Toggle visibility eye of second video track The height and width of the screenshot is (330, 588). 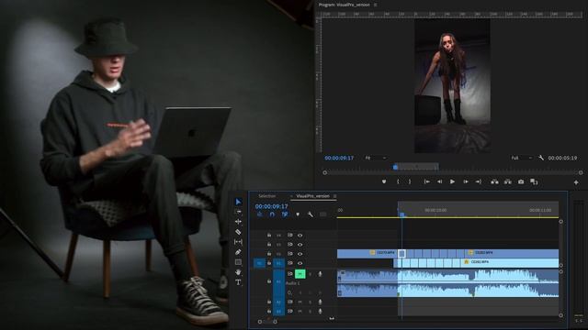tap(300, 245)
